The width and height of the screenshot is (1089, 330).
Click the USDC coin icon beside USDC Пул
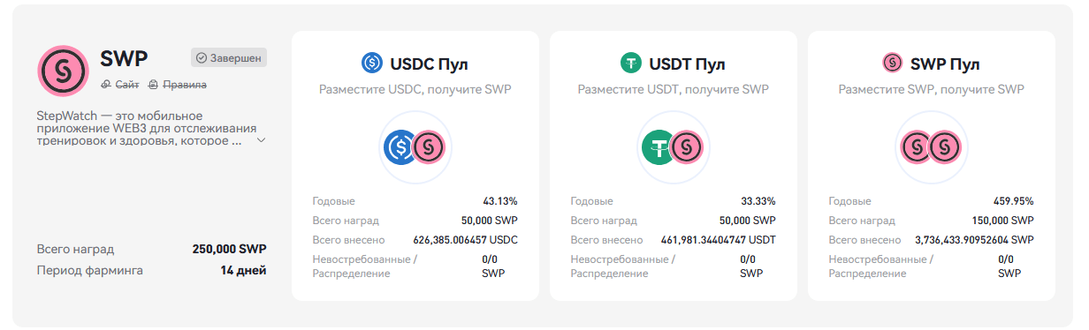pyautogui.click(x=372, y=64)
